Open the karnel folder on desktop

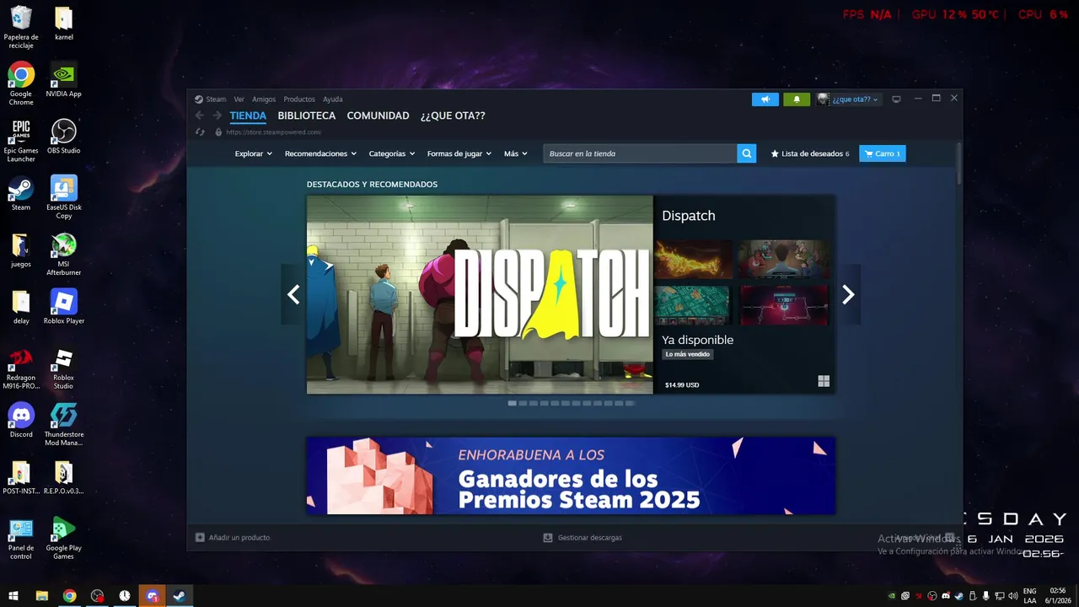[64, 23]
